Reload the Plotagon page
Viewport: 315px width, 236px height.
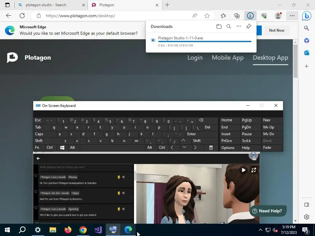click(22, 16)
